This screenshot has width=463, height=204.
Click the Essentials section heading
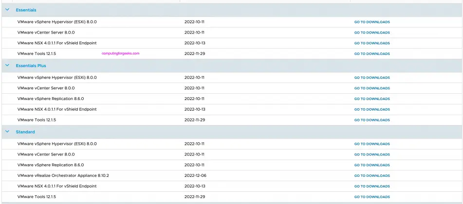[x=26, y=10]
